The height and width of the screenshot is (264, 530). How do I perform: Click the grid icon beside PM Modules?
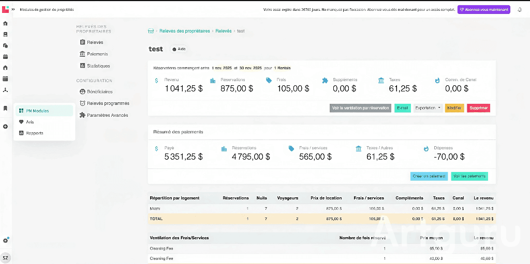click(21, 111)
